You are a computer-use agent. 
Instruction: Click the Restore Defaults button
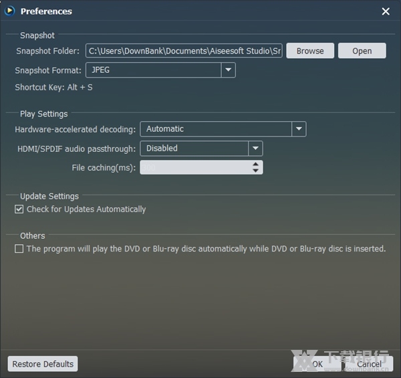point(43,364)
